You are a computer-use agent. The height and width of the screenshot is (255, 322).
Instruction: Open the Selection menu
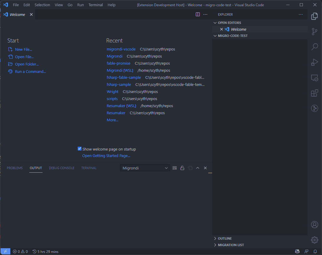(x=42, y=5)
